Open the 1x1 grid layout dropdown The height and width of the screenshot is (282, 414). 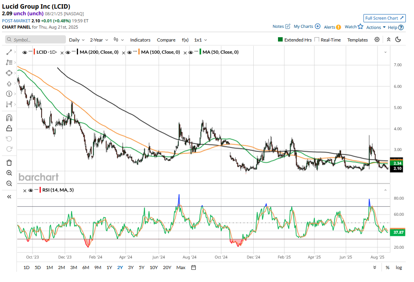(200, 40)
